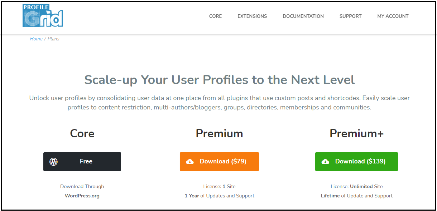
Task: Follow the Home breadcrumb link
Action: (36, 39)
